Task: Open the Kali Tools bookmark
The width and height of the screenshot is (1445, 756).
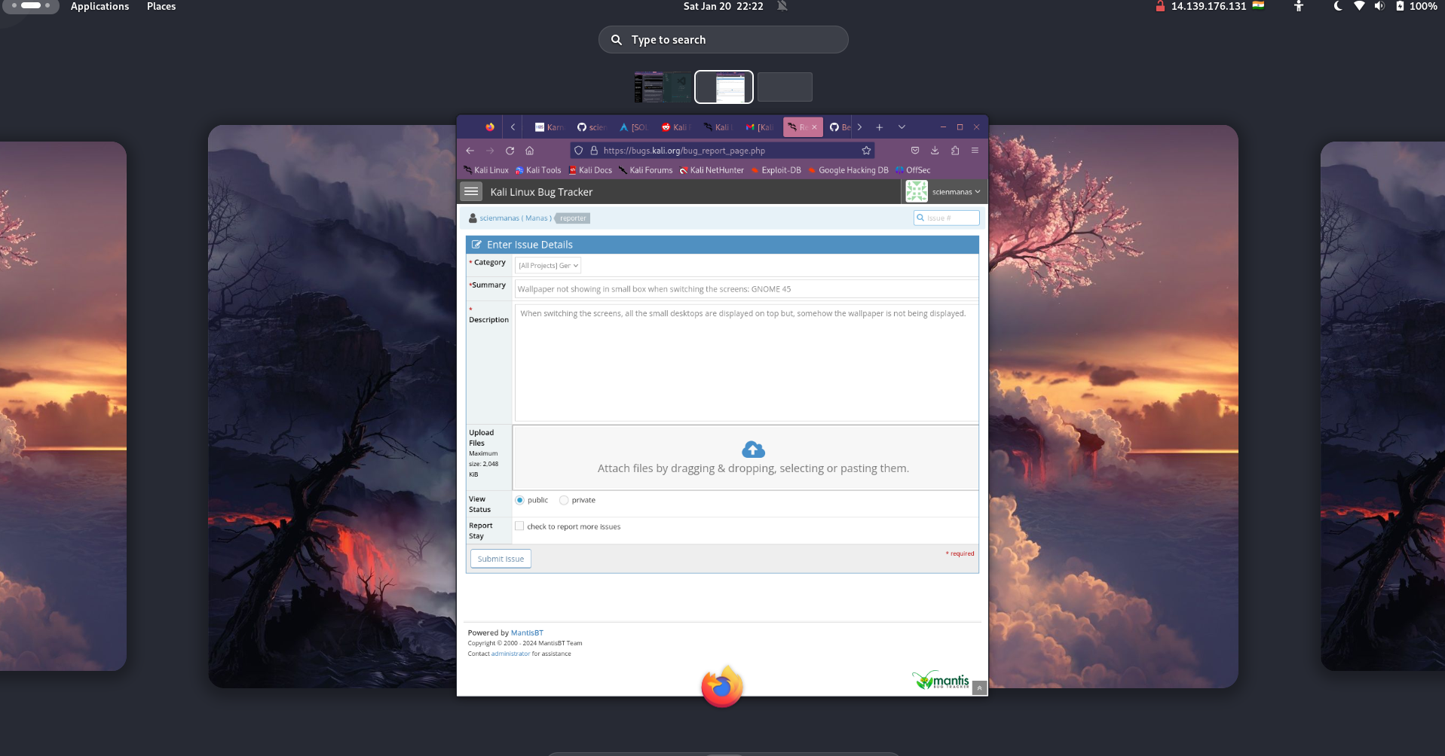Action: 538,170
